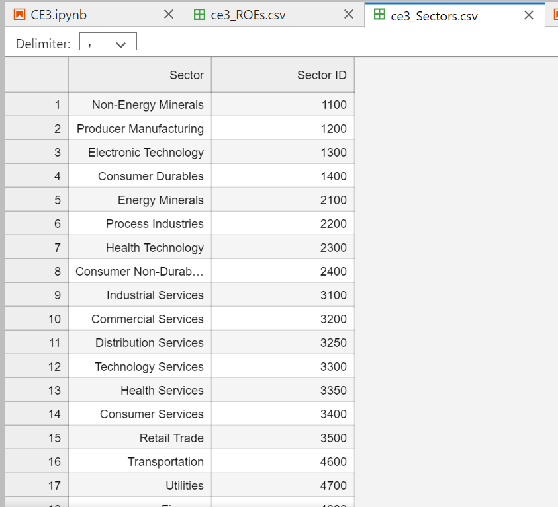The width and height of the screenshot is (558, 507).
Task: Select the Utilities cell
Action: coord(140,485)
